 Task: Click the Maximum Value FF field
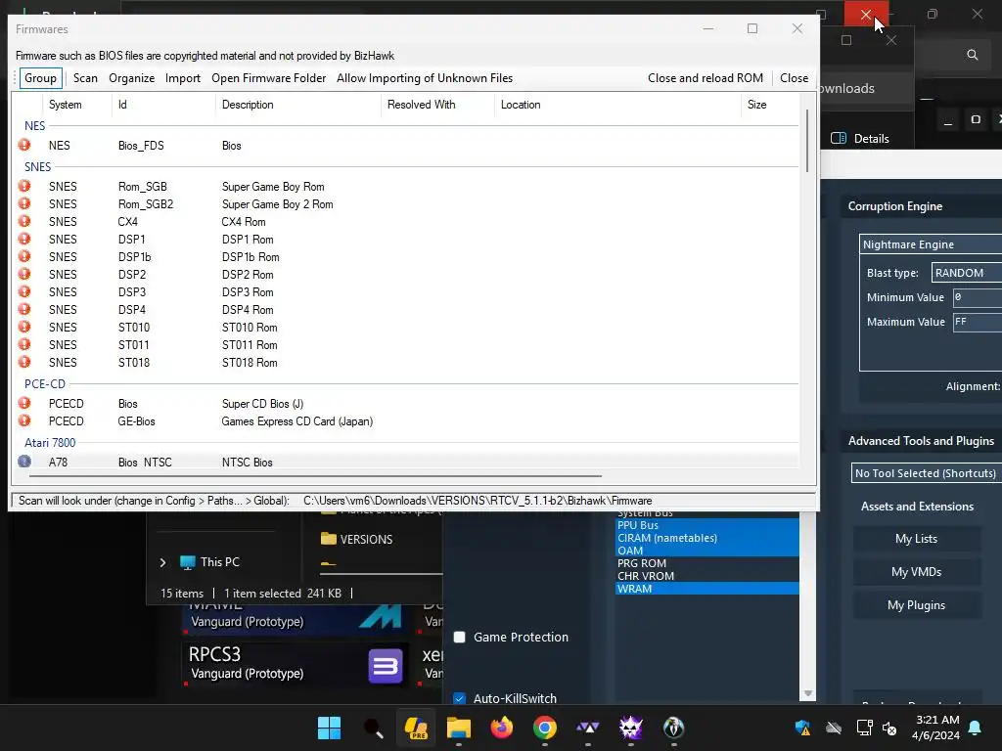click(x=978, y=322)
